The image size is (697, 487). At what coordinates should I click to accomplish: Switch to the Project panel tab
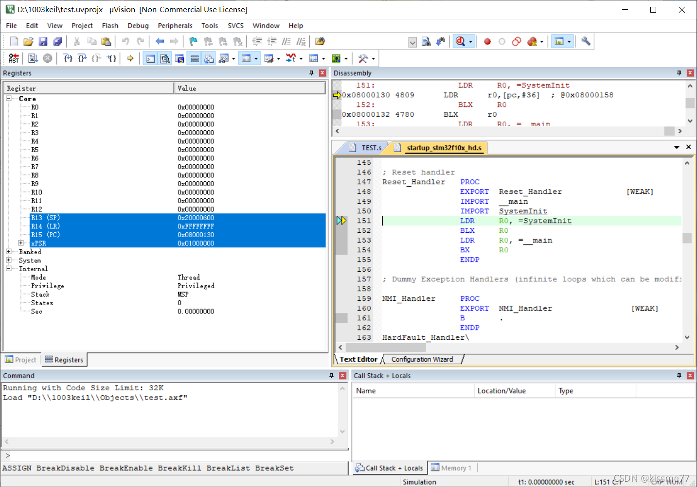click(21, 360)
